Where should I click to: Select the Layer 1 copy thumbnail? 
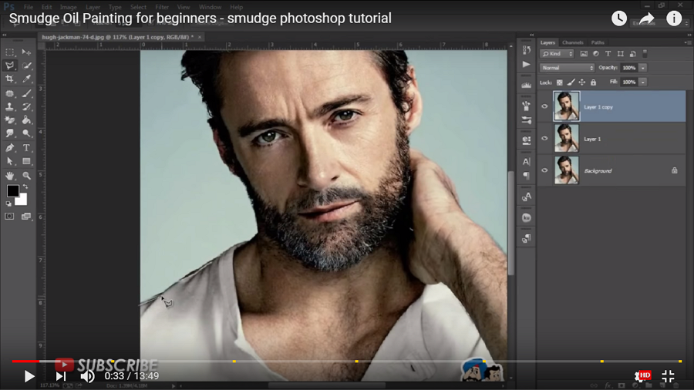pos(566,106)
